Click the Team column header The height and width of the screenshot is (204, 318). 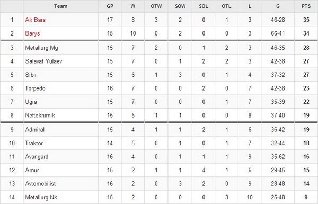[x=60, y=6]
